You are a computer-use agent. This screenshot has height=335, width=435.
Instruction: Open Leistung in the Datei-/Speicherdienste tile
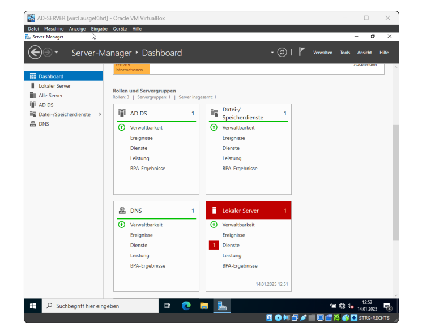[232, 158]
